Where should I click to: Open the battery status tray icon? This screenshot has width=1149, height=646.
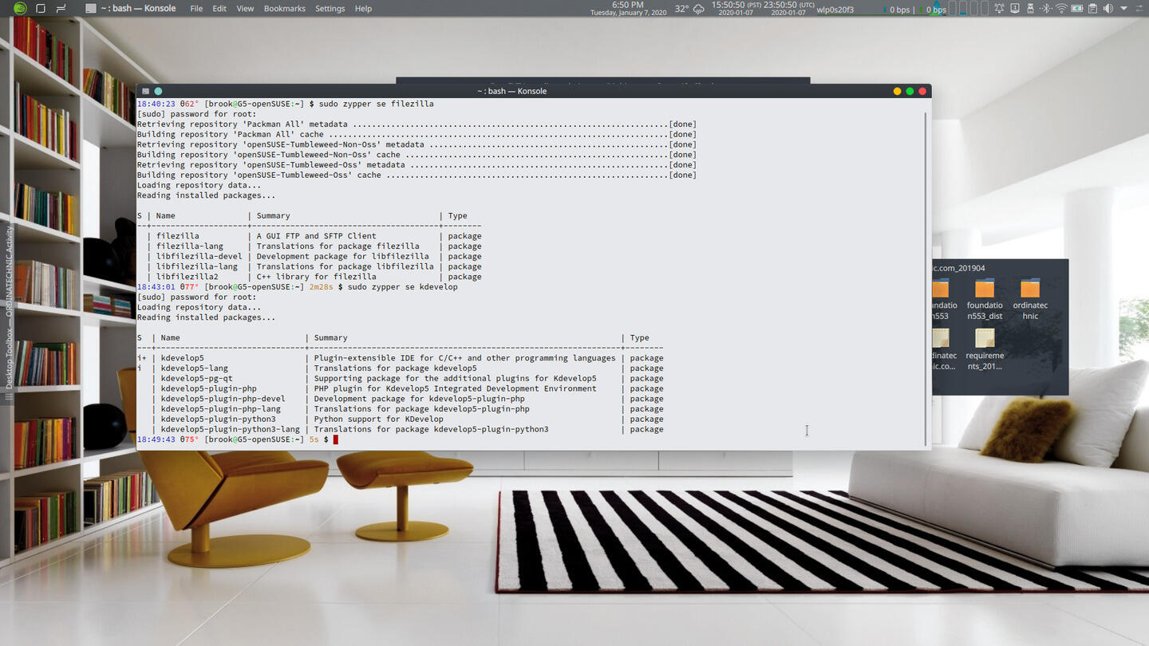click(x=1076, y=9)
